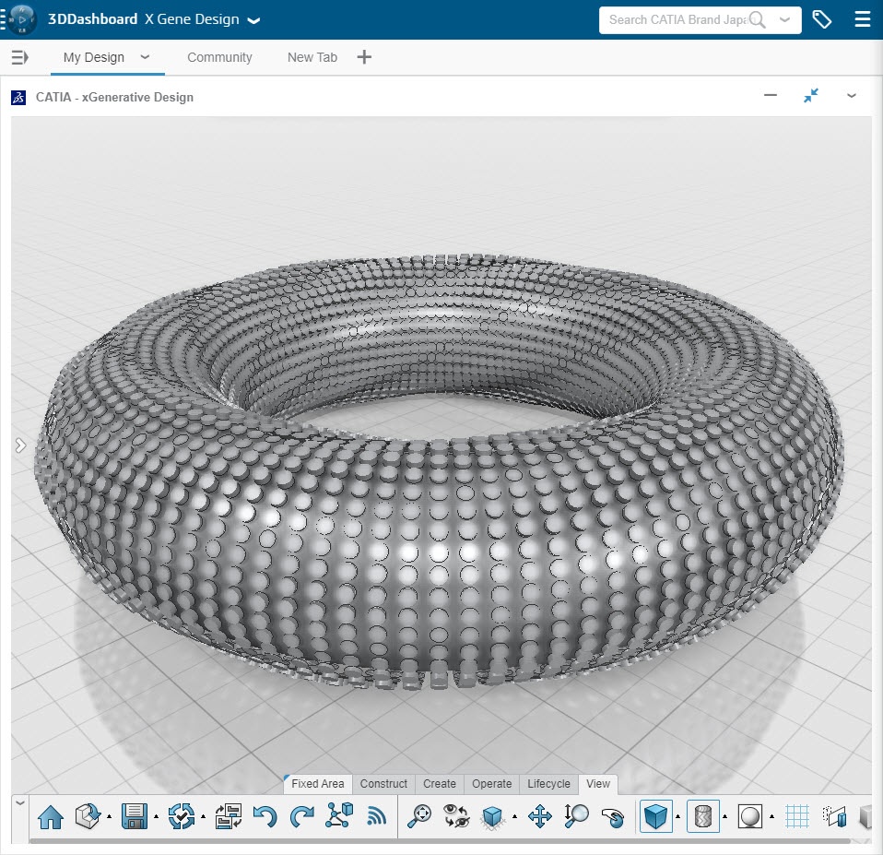883x855 pixels.
Task: Toggle the Hide/Show eye icon
Action: click(x=456, y=816)
